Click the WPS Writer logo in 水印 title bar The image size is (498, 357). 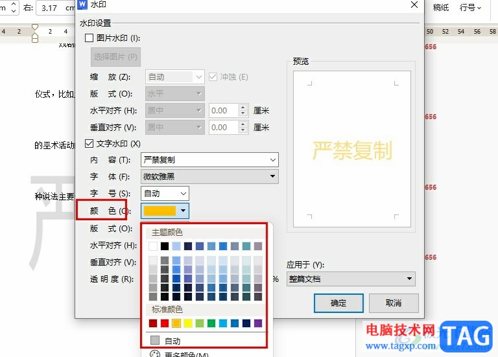click(x=82, y=5)
